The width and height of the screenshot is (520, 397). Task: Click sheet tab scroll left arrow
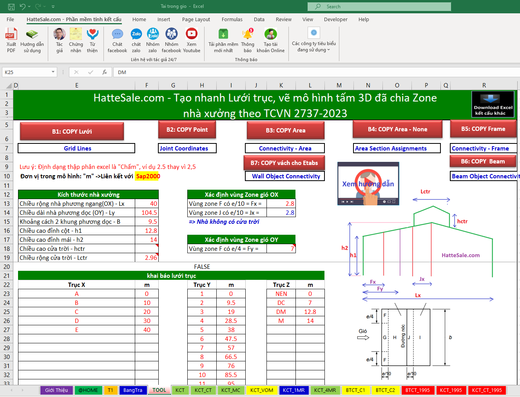[11, 390]
